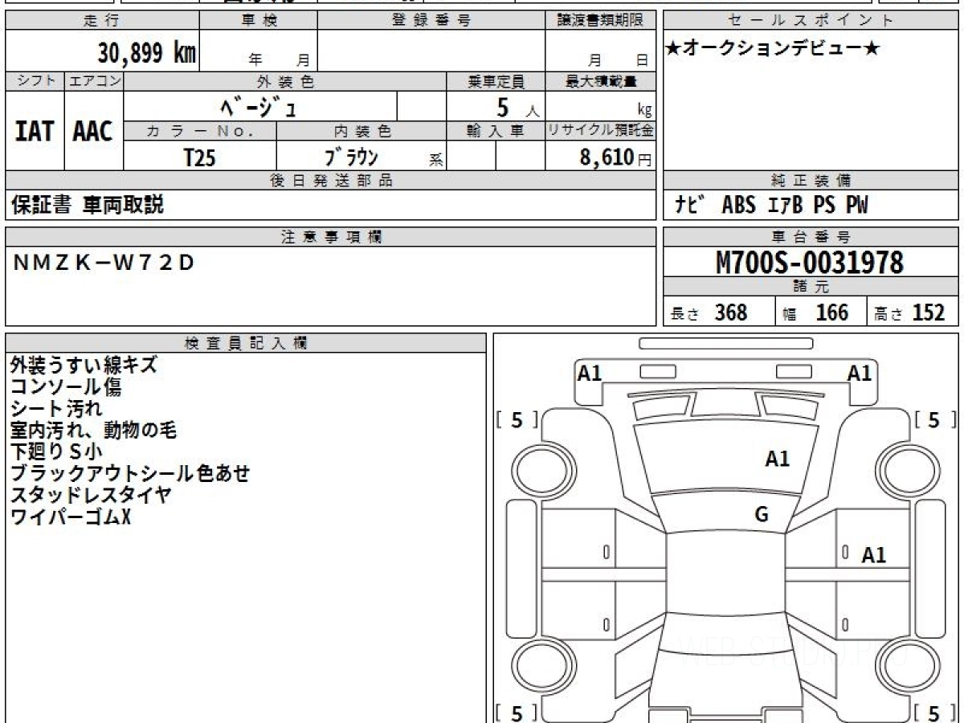Click the kg unit in max load cell
Viewport: 964px width, 723px height.
[x=644, y=111]
